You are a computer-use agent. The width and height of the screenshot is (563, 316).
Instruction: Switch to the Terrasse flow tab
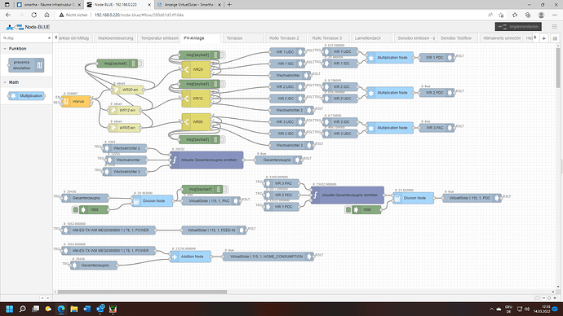coord(242,38)
